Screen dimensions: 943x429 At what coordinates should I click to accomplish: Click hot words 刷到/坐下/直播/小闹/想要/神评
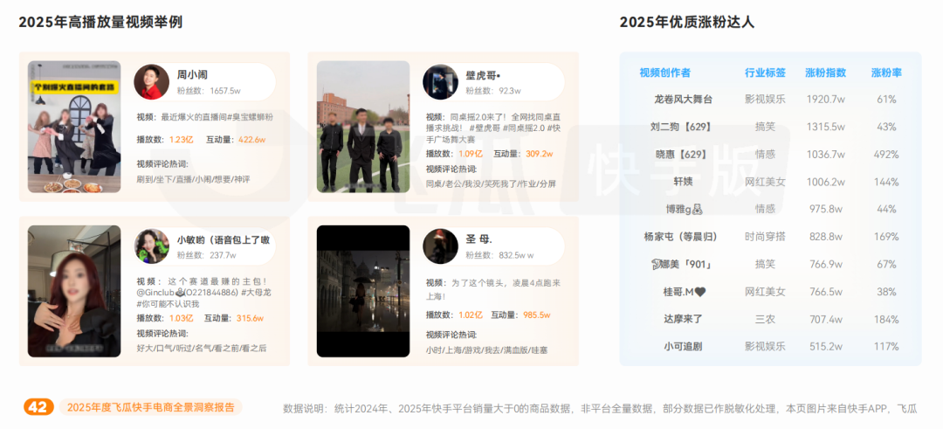coord(193,179)
